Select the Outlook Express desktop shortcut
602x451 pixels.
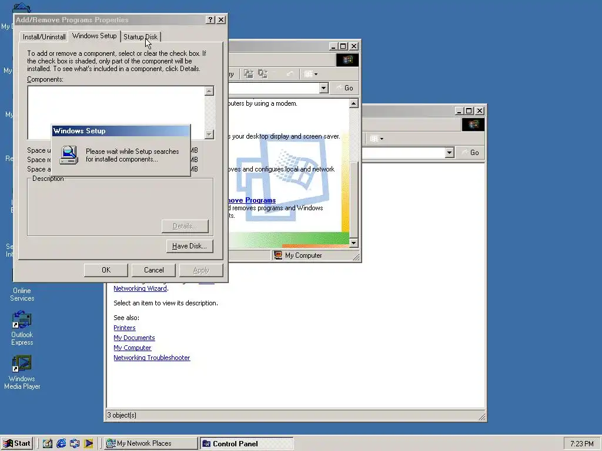[x=22, y=328]
